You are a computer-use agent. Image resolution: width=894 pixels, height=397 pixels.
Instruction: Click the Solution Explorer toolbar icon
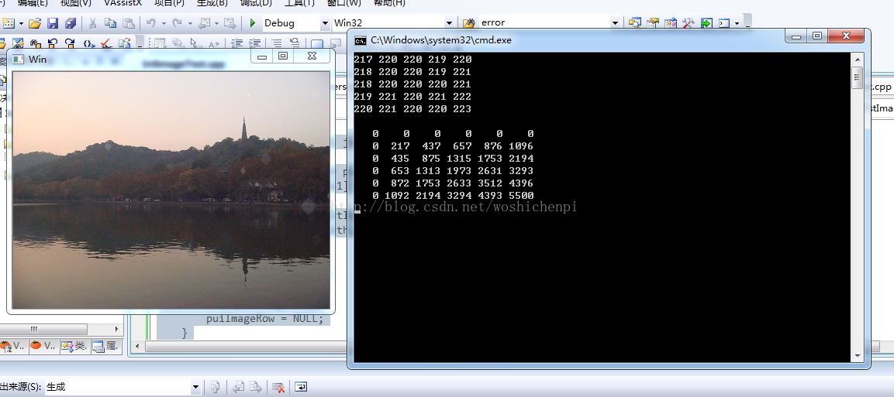[634, 23]
